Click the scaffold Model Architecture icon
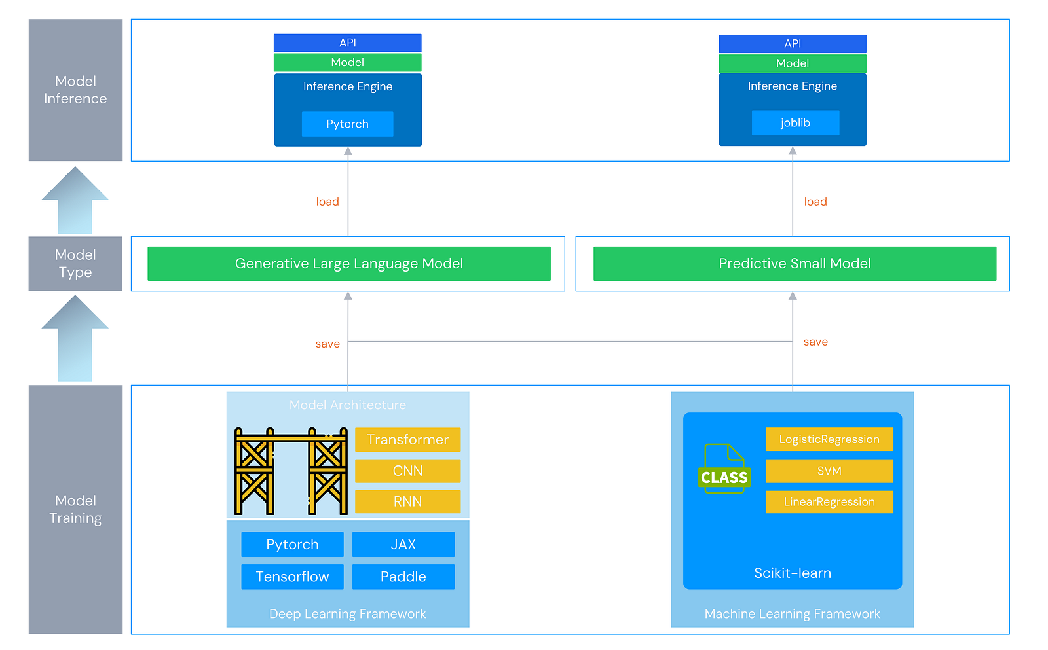The image size is (1048, 650). click(290, 470)
